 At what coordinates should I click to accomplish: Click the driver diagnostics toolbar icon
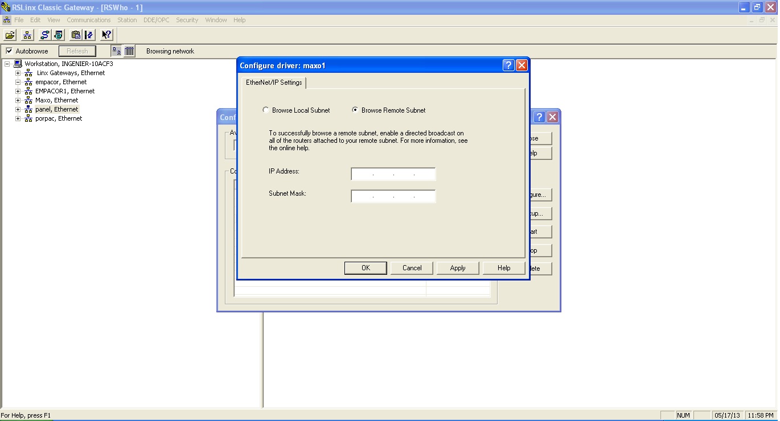[59, 35]
